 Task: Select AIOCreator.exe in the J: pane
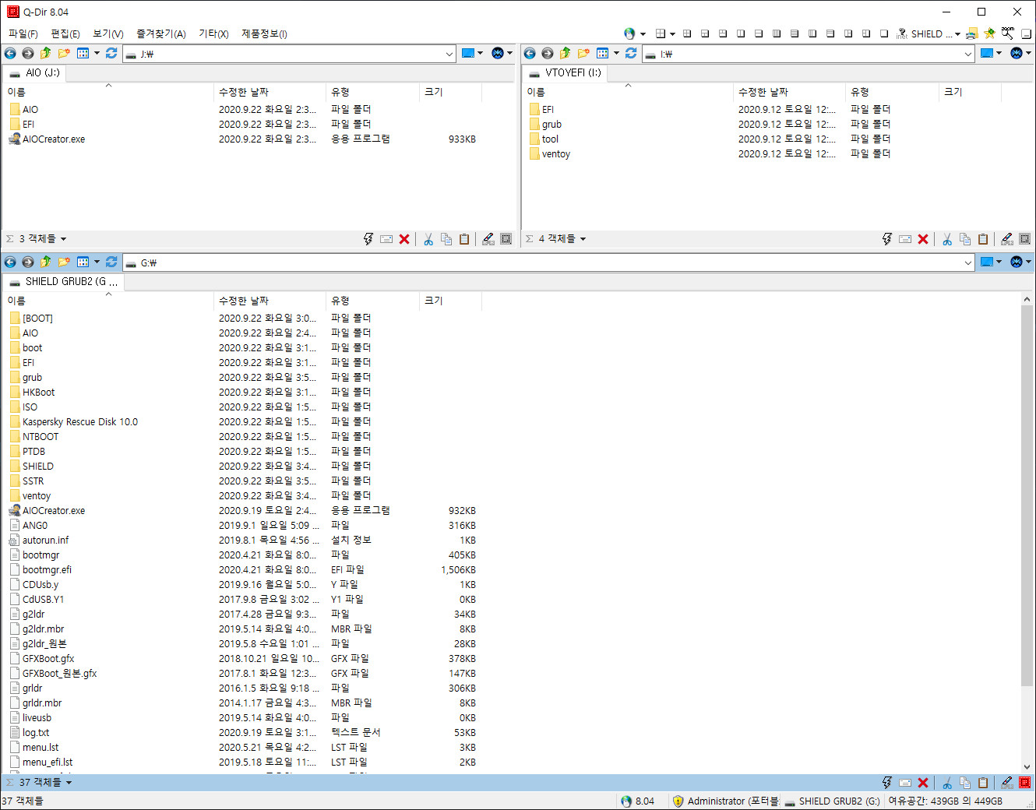tap(54, 139)
